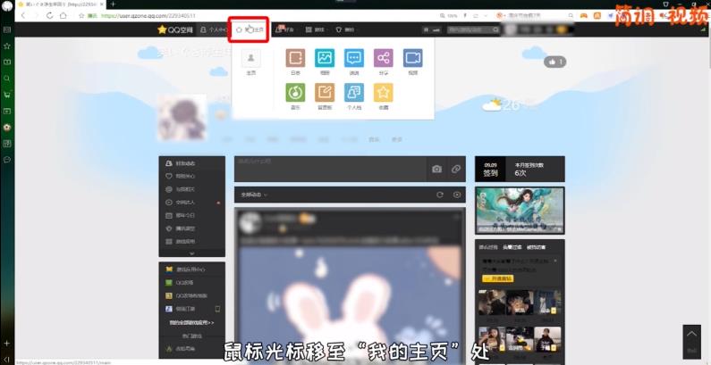Expand the 全部动态 feed filter dropdown
Viewport: 711px width, 365px height.
tap(254, 194)
